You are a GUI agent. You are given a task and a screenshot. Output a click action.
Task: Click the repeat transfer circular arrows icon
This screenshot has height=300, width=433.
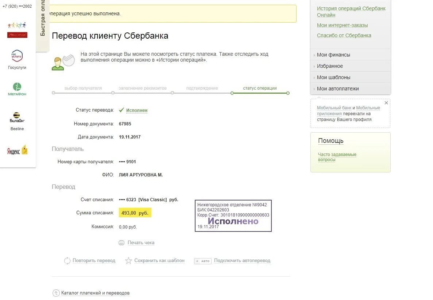[x=67, y=261]
